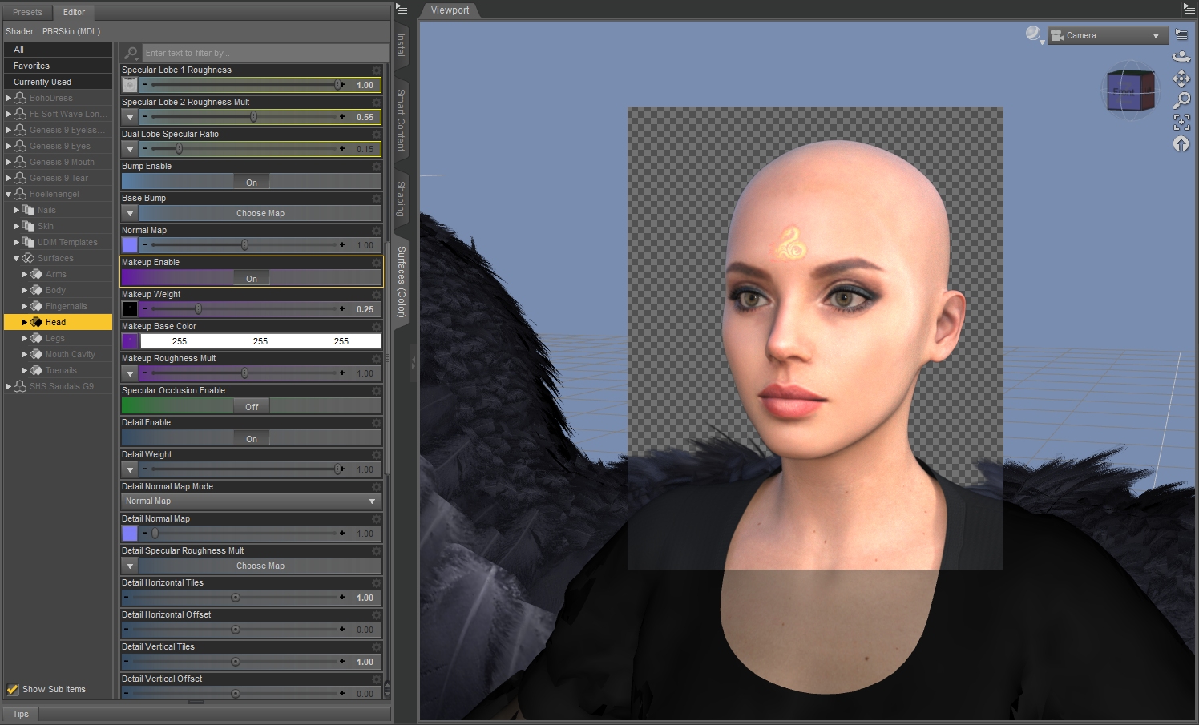Select the Currently Used filter category
This screenshot has height=725, width=1199.
(x=58, y=82)
